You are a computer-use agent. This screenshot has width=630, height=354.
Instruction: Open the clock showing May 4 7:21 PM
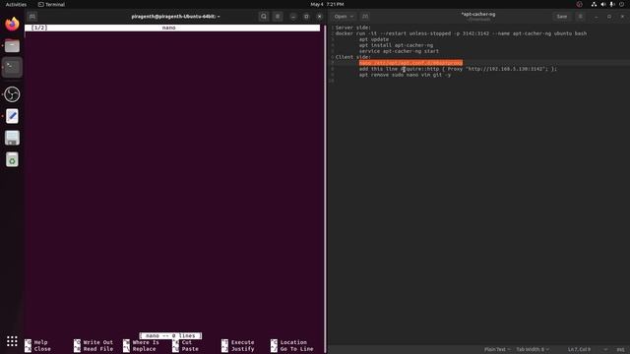click(327, 4)
